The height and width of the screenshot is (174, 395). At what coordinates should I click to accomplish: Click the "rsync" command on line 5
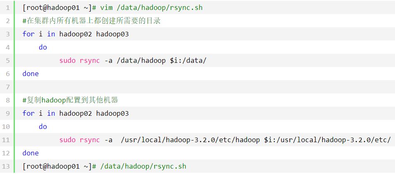tap(90, 61)
